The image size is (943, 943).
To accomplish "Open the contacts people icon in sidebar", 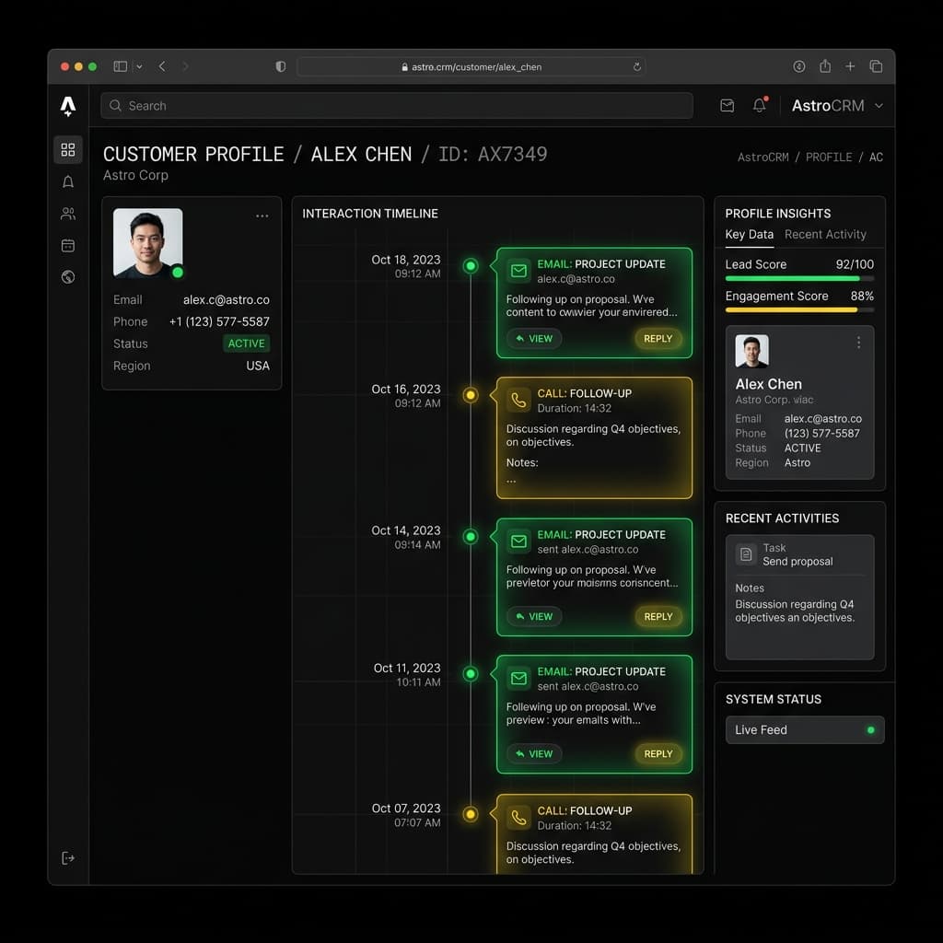I will [68, 214].
